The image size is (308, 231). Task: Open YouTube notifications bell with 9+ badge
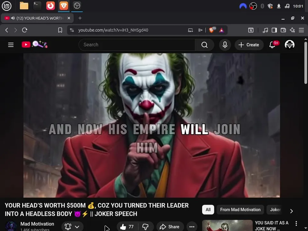273,45
